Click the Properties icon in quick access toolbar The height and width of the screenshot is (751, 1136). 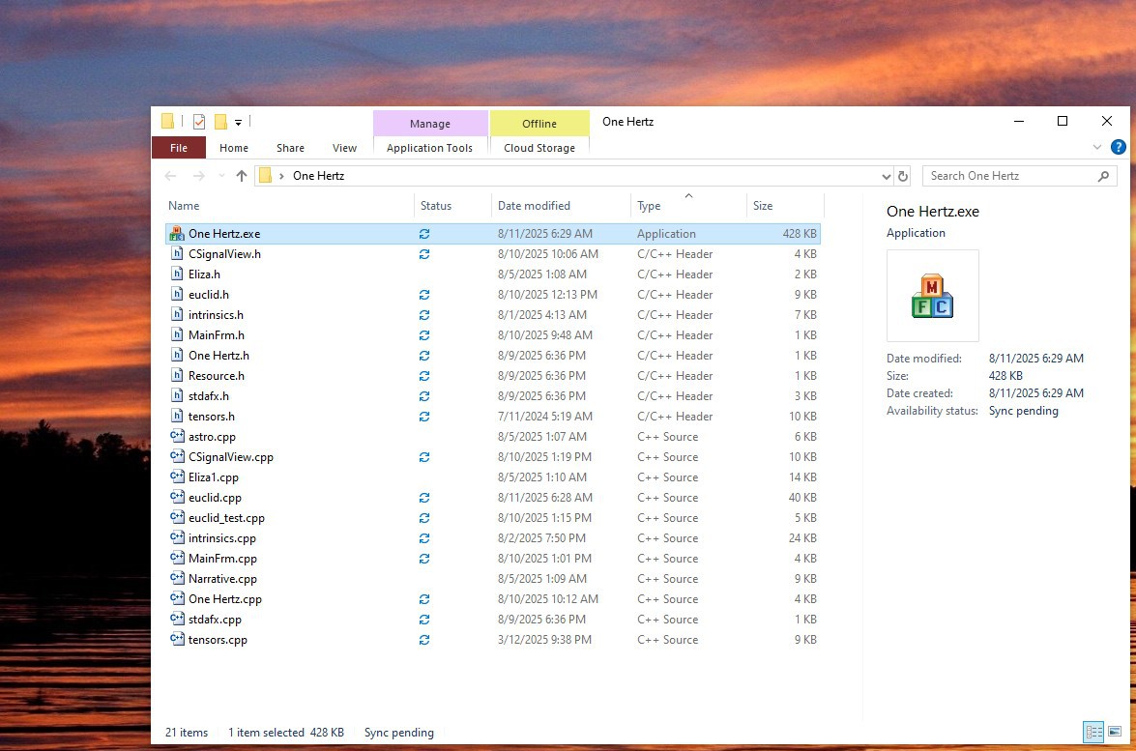[199, 122]
